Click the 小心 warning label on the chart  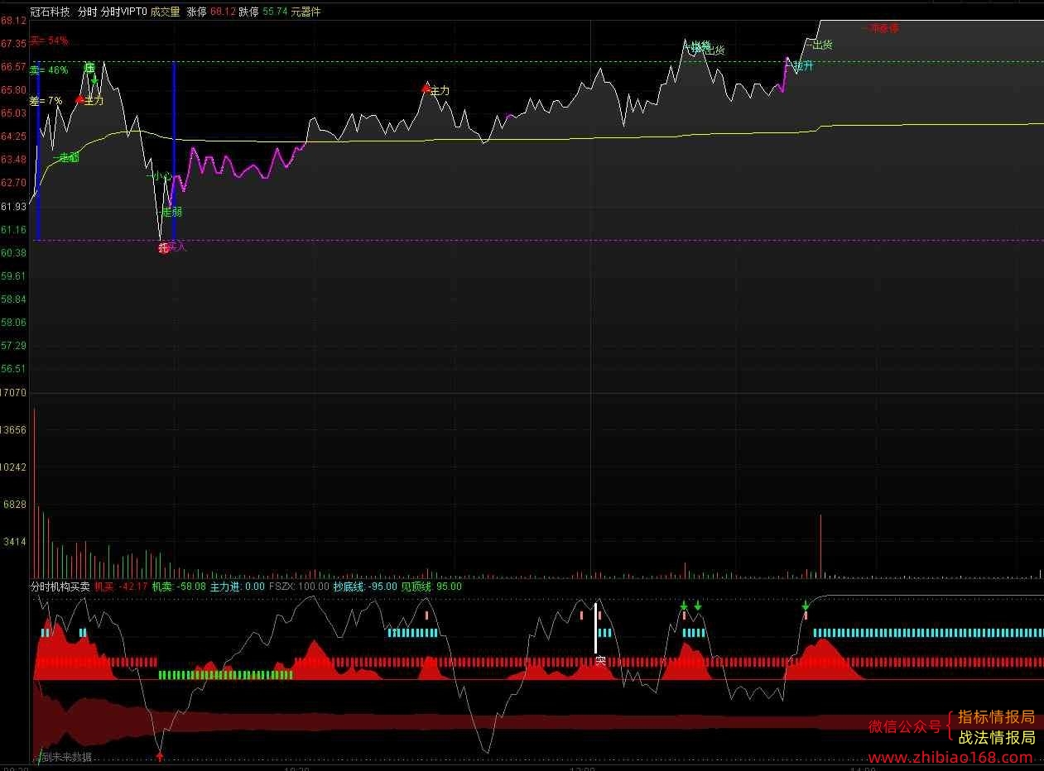point(161,175)
